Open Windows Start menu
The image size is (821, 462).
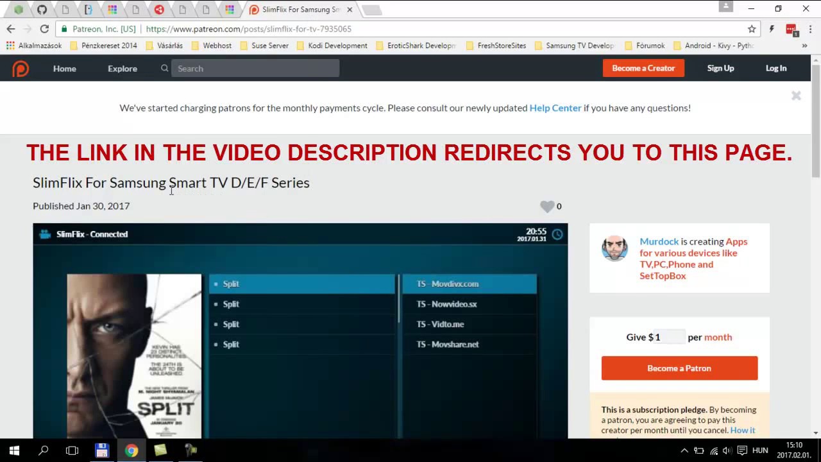[x=14, y=450]
